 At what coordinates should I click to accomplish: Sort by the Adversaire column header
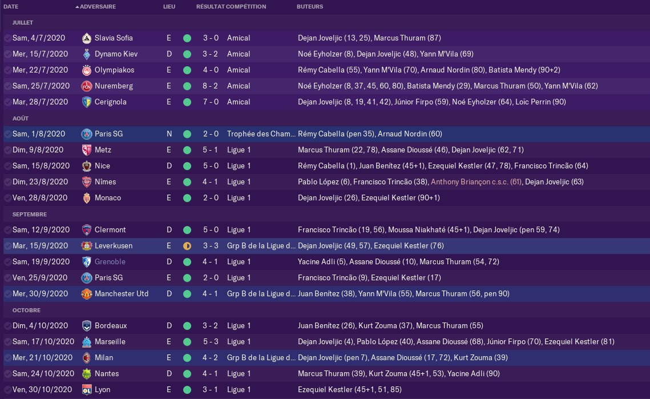point(98,7)
